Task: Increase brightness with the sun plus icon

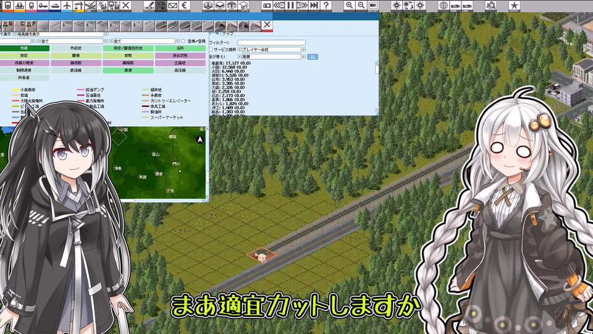Action: coord(420,6)
